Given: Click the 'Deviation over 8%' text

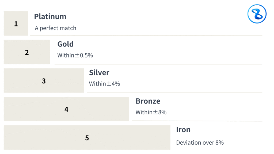Looking at the screenshot, I should [x=200, y=143].
